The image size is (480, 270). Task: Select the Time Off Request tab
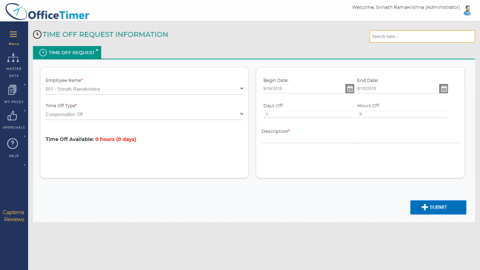(x=67, y=52)
